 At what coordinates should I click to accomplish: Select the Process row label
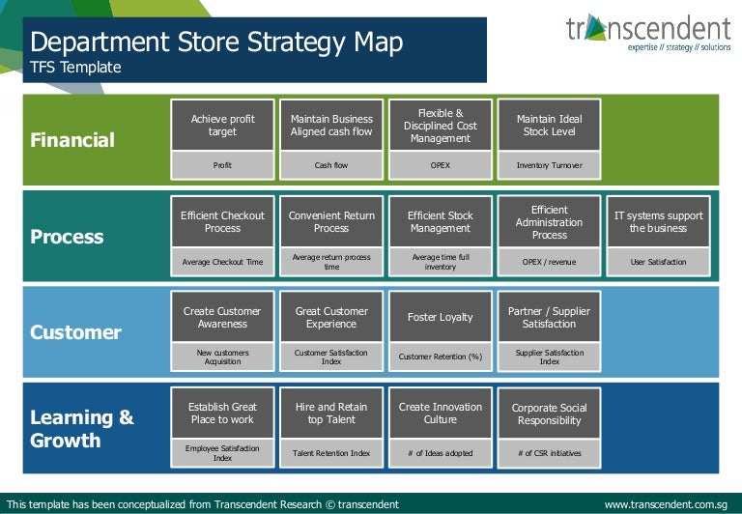click(x=67, y=237)
